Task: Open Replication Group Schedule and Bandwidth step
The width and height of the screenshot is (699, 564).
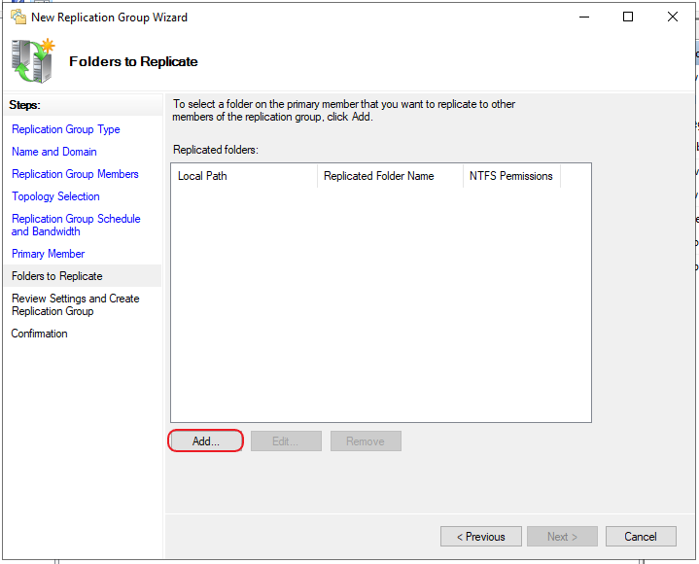Action: point(76,226)
